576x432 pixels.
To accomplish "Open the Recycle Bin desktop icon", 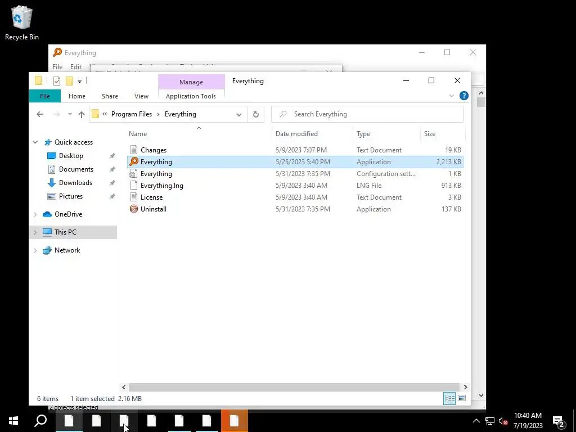I will pos(22,22).
